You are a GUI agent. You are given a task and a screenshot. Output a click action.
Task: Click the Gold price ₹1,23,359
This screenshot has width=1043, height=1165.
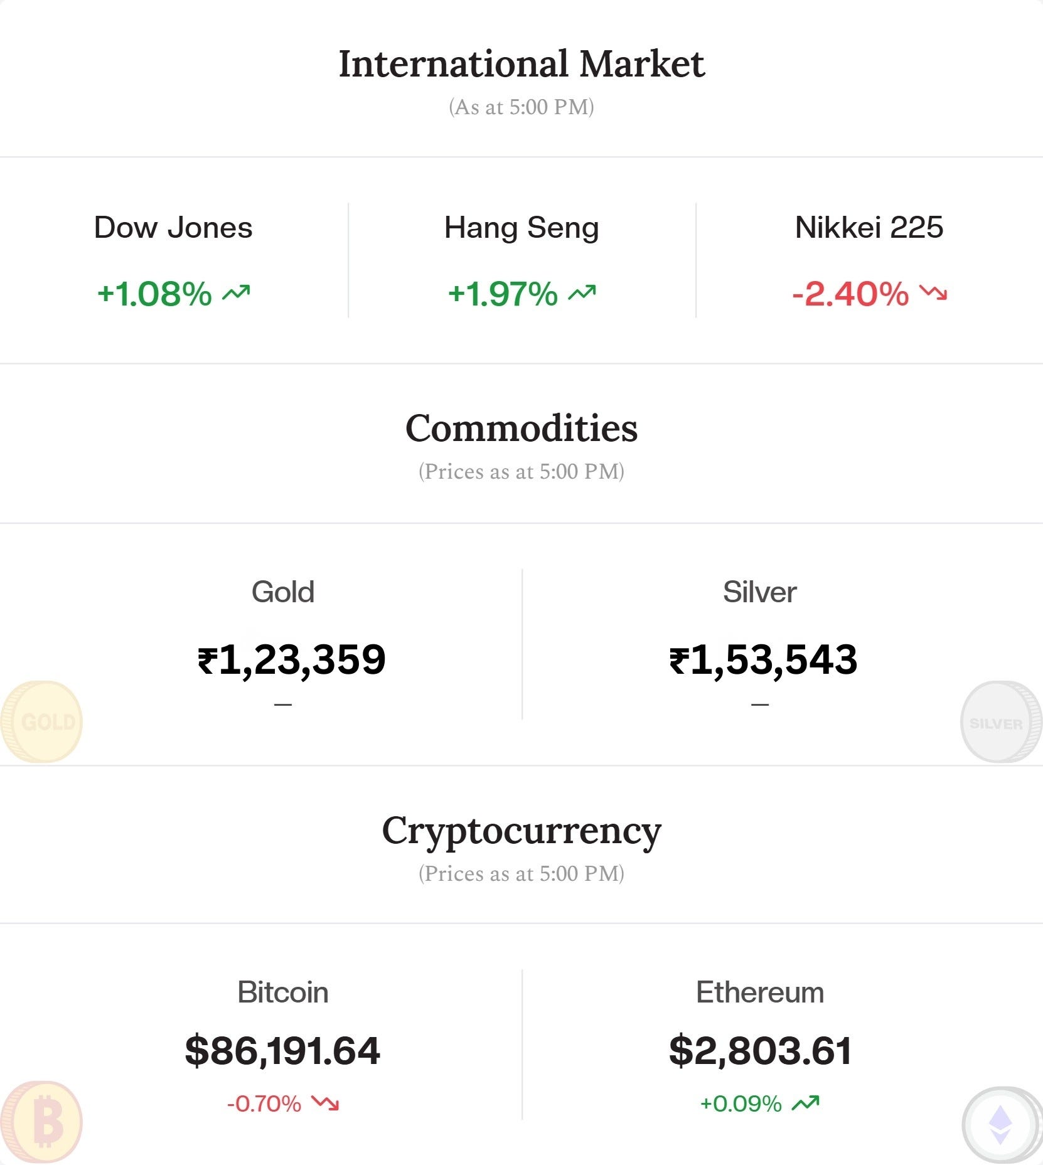click(x=292, y=660)
